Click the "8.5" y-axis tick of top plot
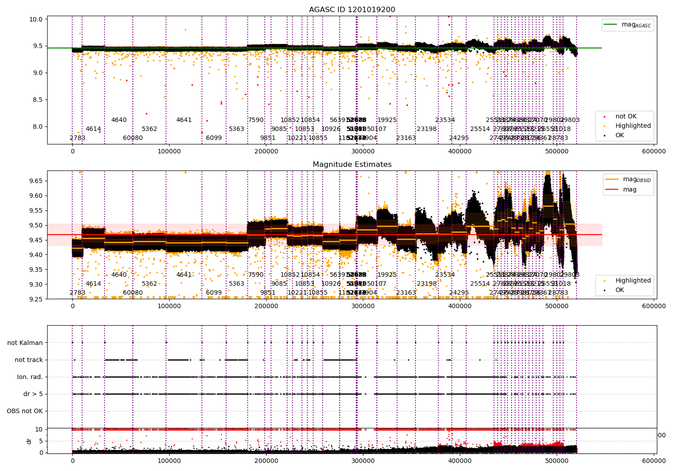The height and width of the screenshot is (471, 673). 38,100
